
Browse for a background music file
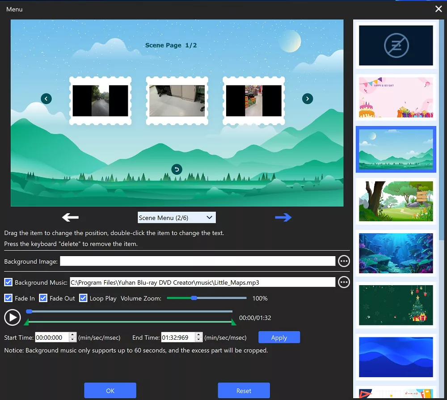coord(344,282)
